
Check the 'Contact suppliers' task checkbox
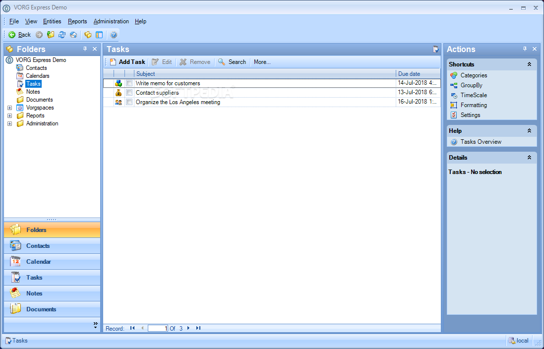pyautogui.click(x=129, y=93)
